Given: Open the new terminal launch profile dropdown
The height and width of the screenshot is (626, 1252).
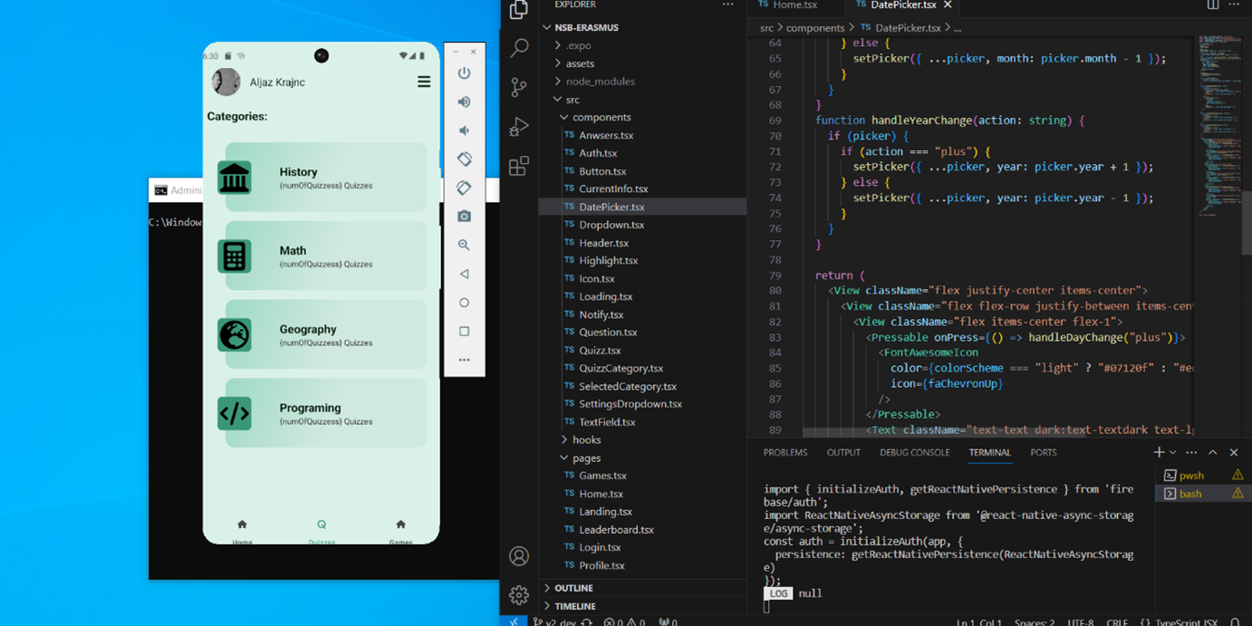Looking at the screenshot, I should pos(1173,453).
